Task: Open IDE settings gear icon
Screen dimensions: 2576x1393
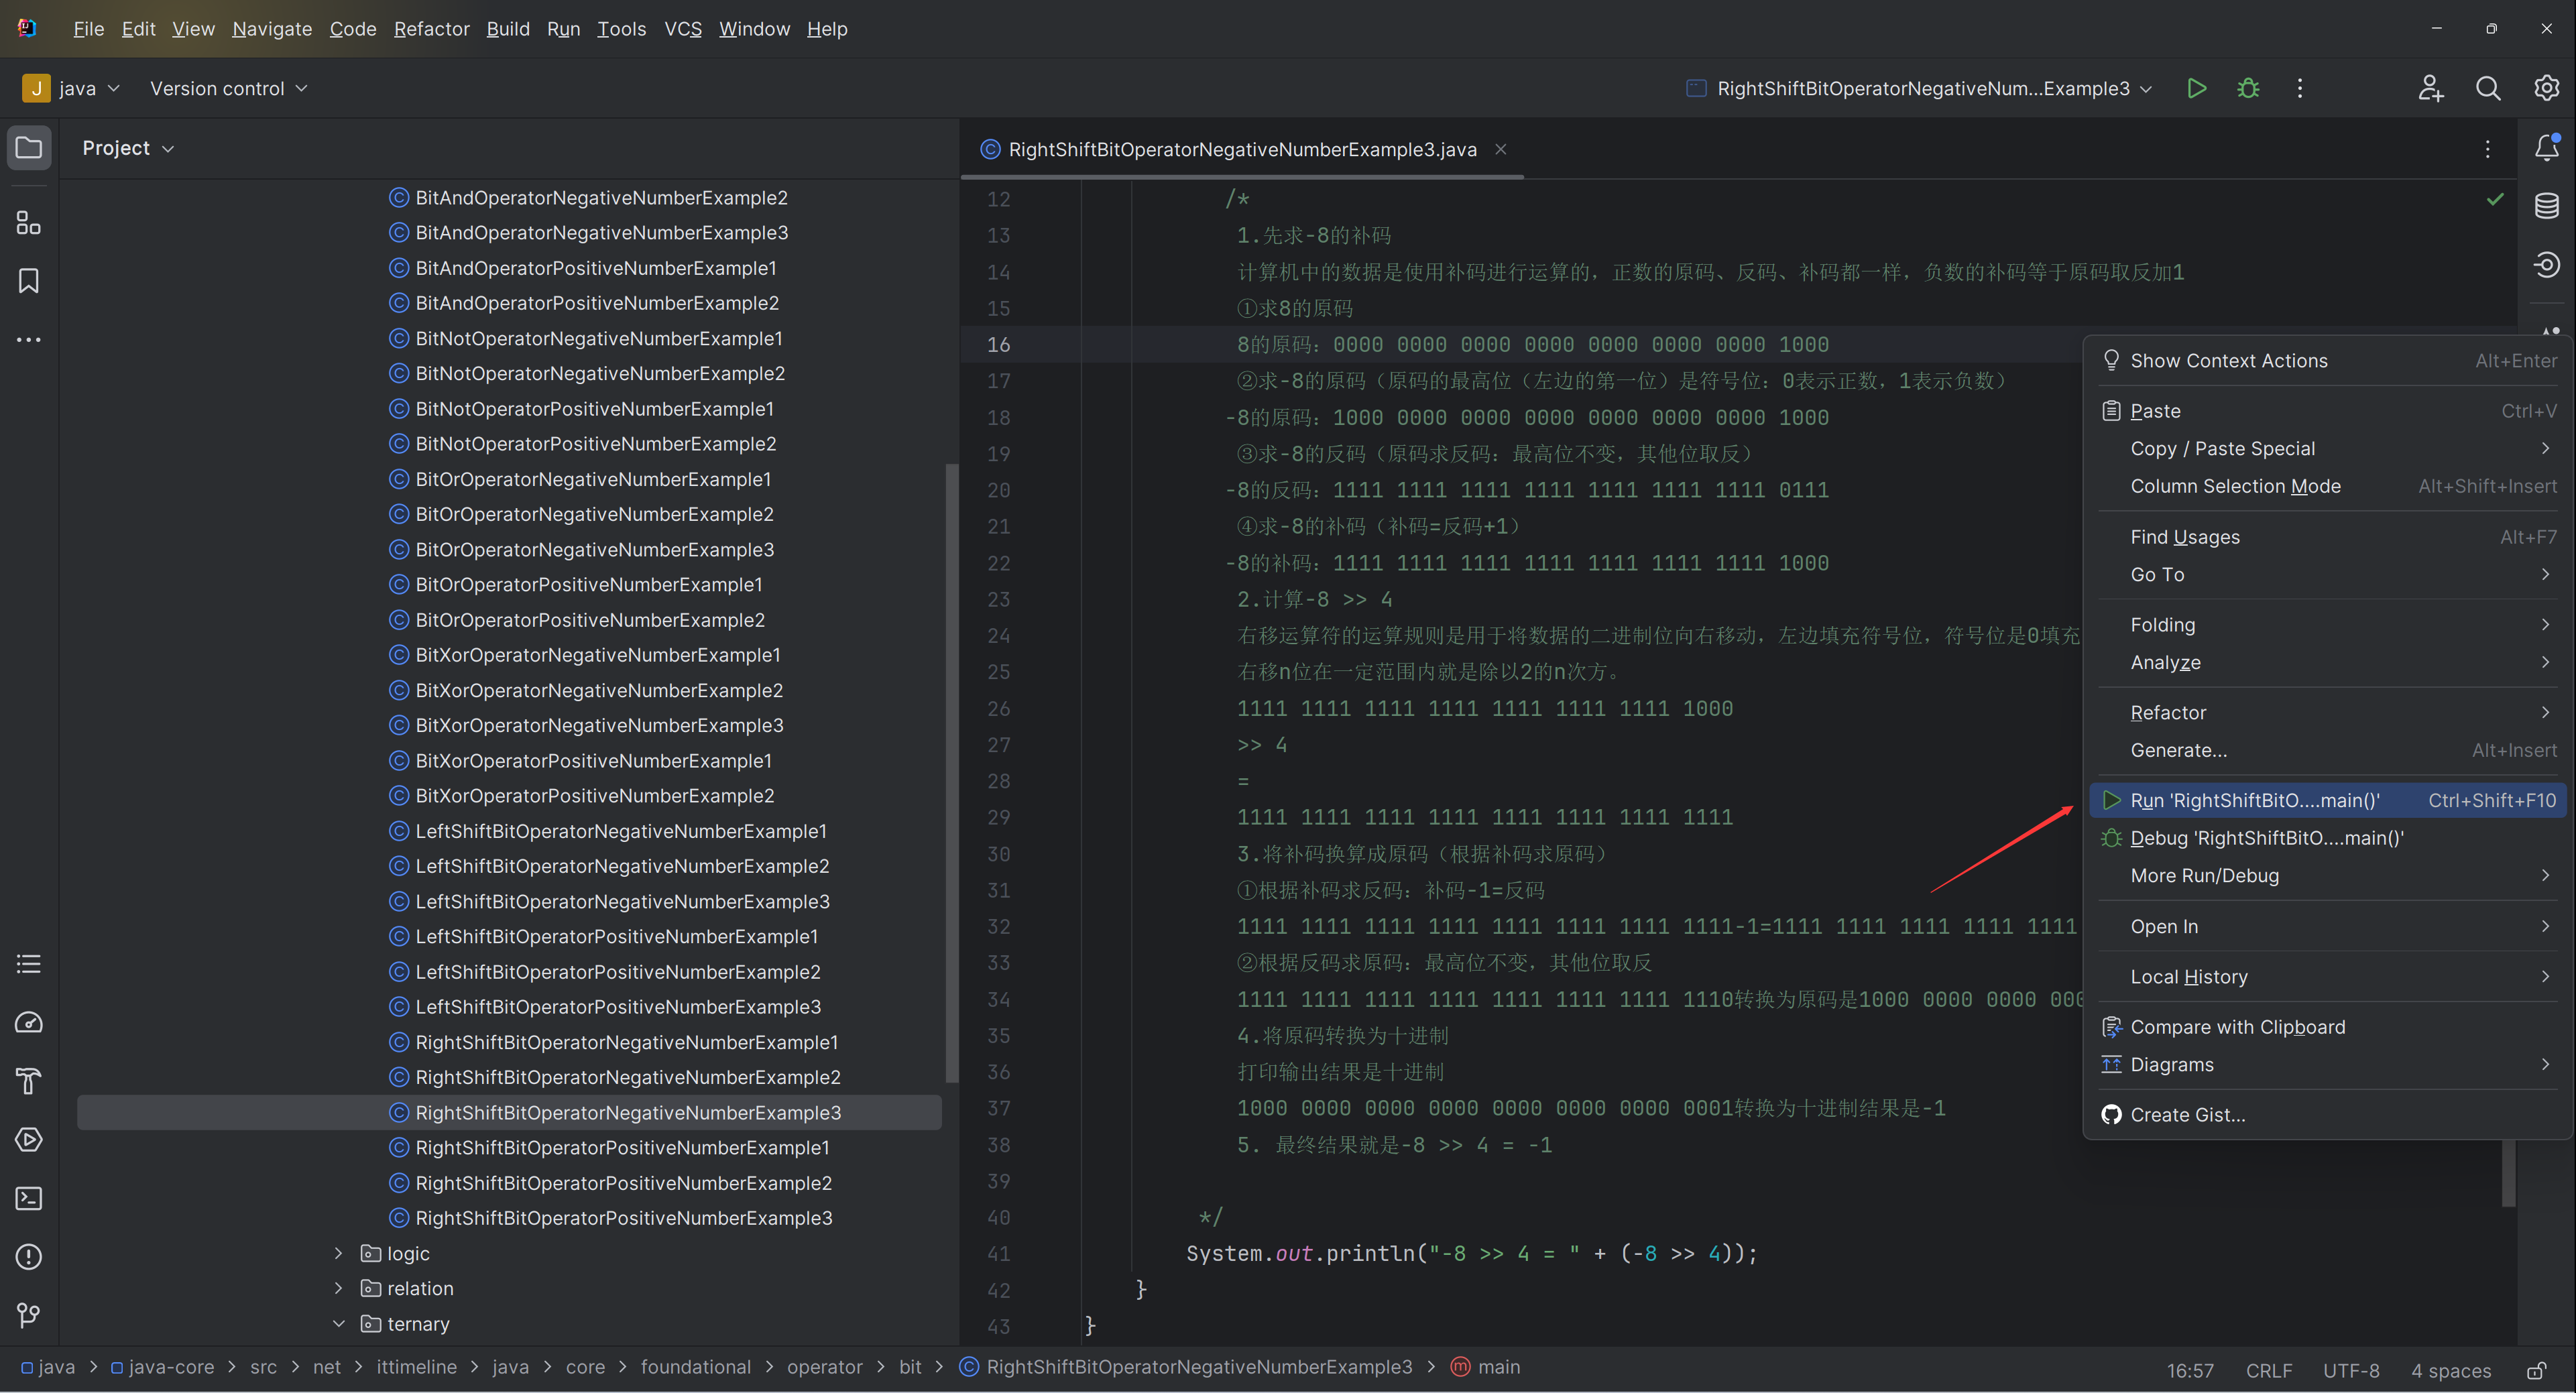Action: click(2546, 88)
